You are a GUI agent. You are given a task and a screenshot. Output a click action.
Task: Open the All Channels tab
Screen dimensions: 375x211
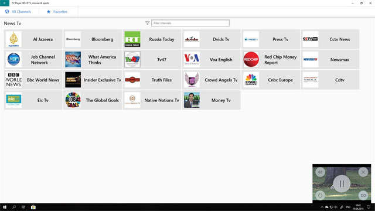(18, 12)
